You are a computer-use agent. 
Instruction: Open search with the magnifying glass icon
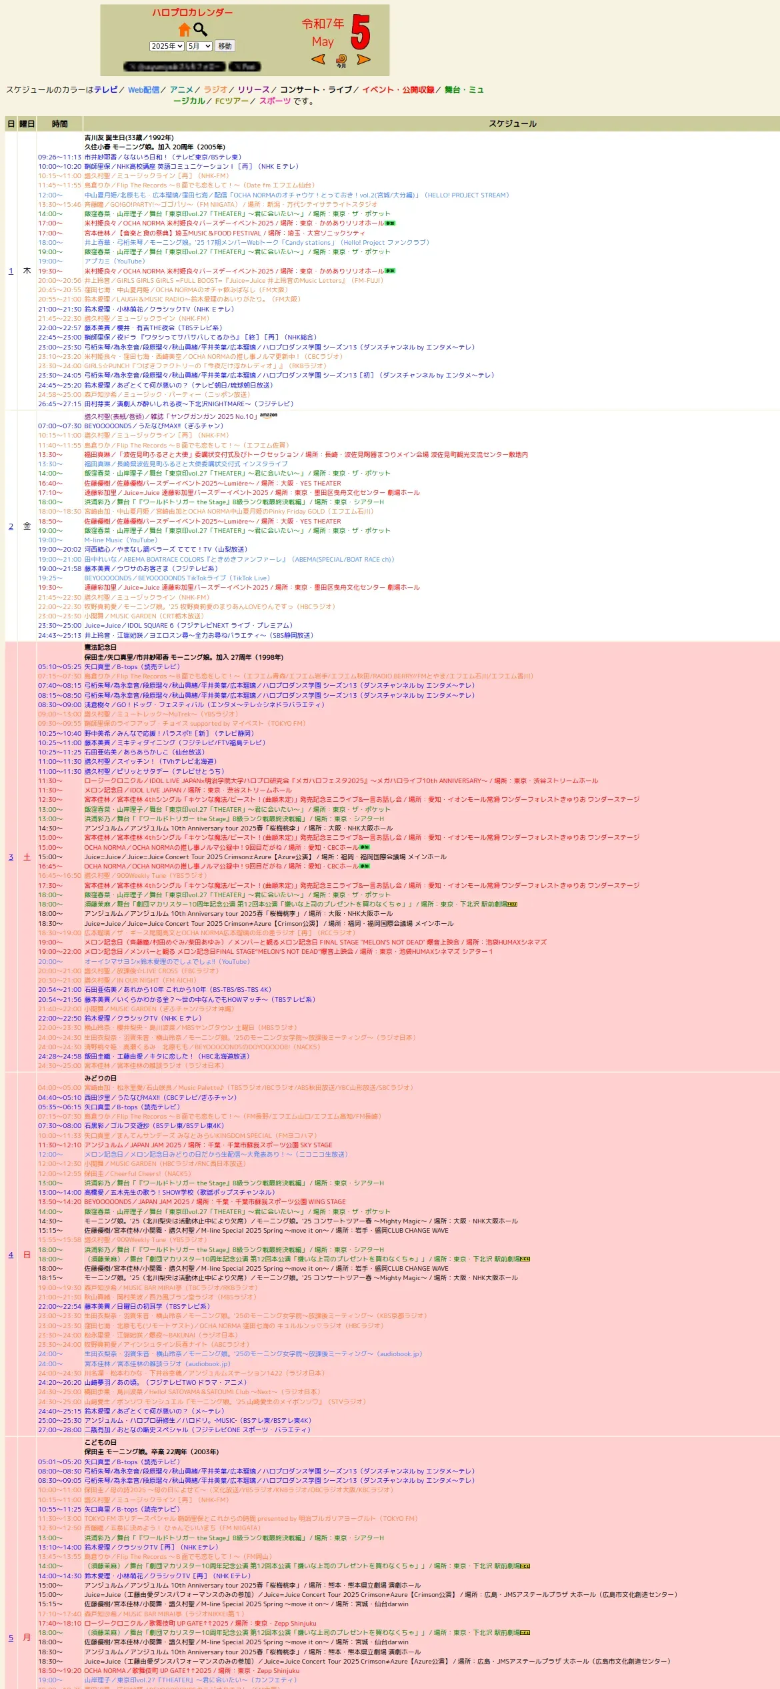(x=201, y=29)
